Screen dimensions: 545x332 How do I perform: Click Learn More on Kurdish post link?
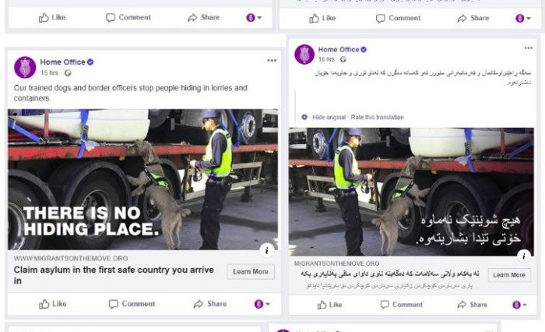(509, 275)
